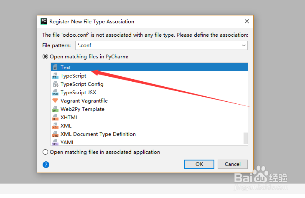Click the TypeScript JSX TSX icon
305x198 pixels.
point(55,93)
